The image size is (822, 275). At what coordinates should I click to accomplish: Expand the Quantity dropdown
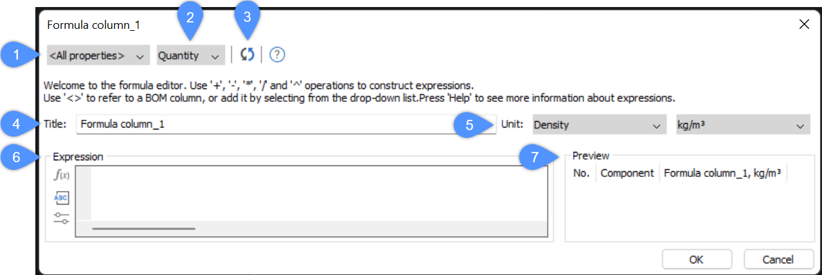click(191, 56)
